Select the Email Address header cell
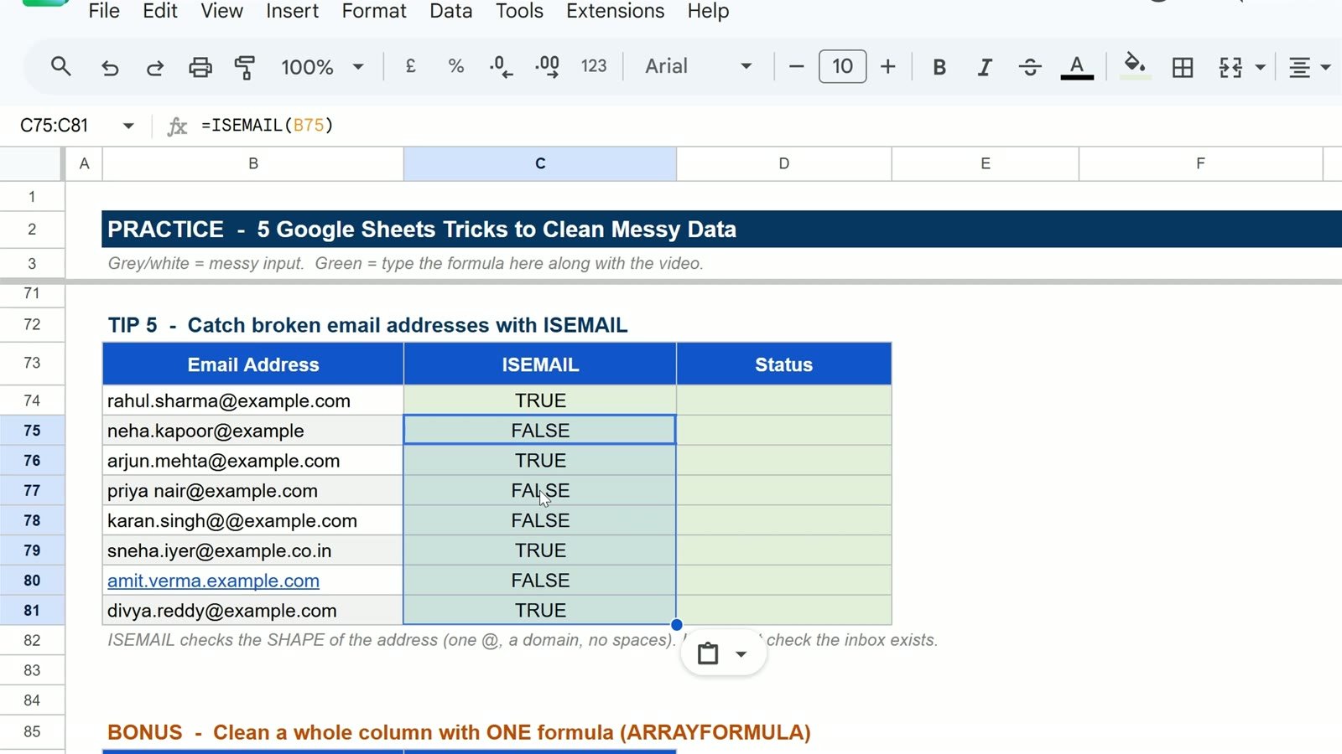Screen dimensions: 1342x754 [253, 364]
